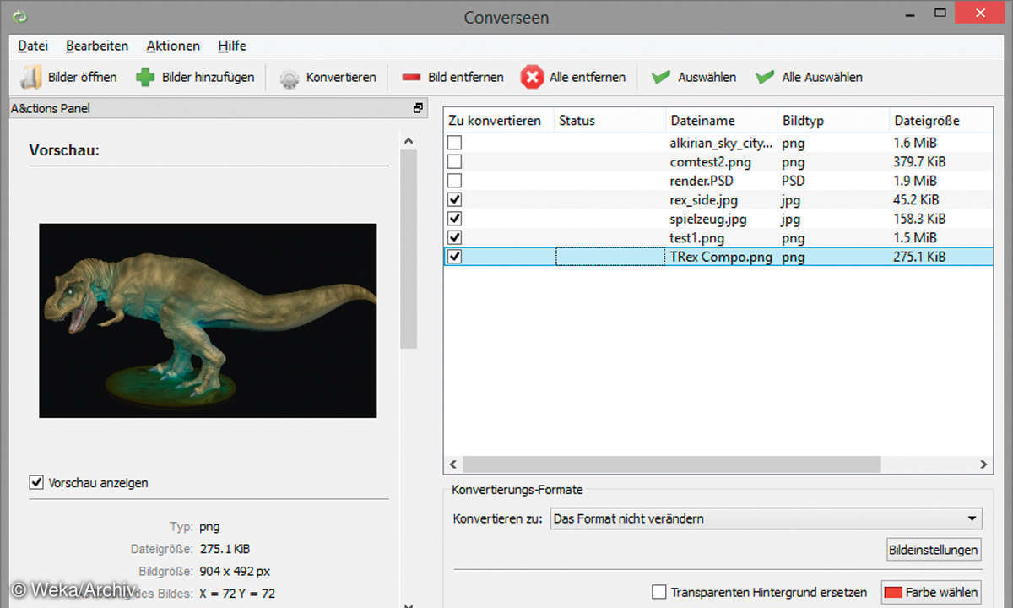Start conversion with the Konvertieren gear icon
1013x608 pixels.
[x=289, y=79]
